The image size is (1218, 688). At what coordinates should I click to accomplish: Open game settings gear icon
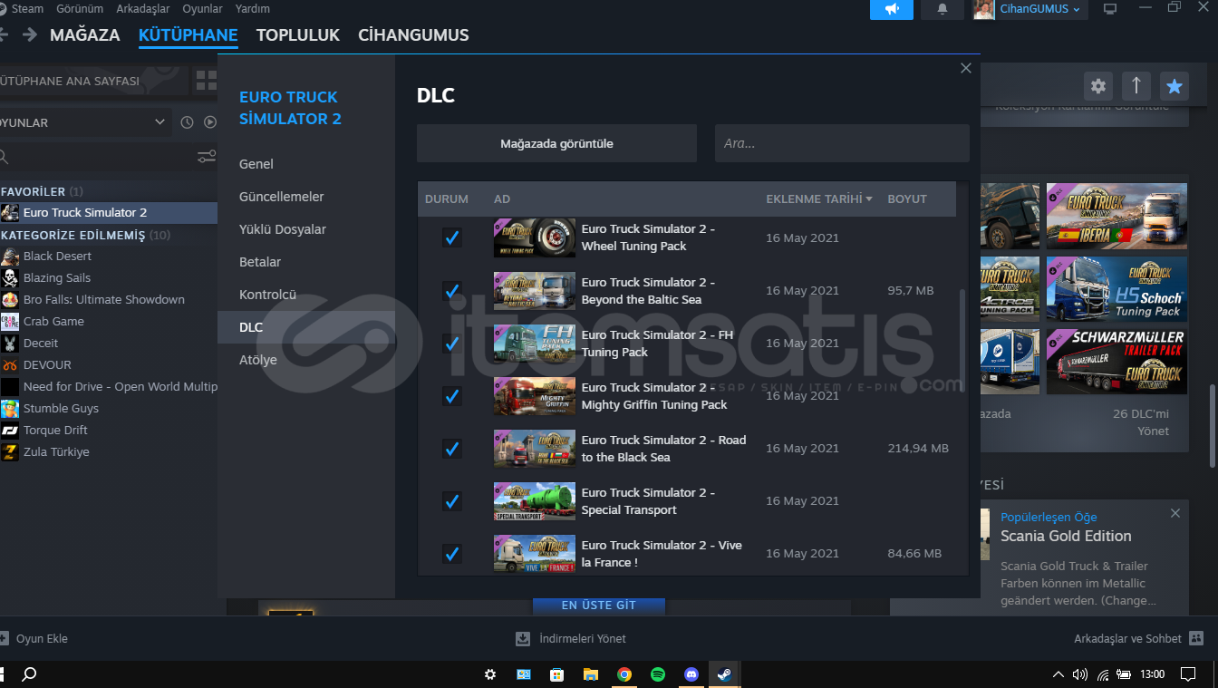(1098, 86)
